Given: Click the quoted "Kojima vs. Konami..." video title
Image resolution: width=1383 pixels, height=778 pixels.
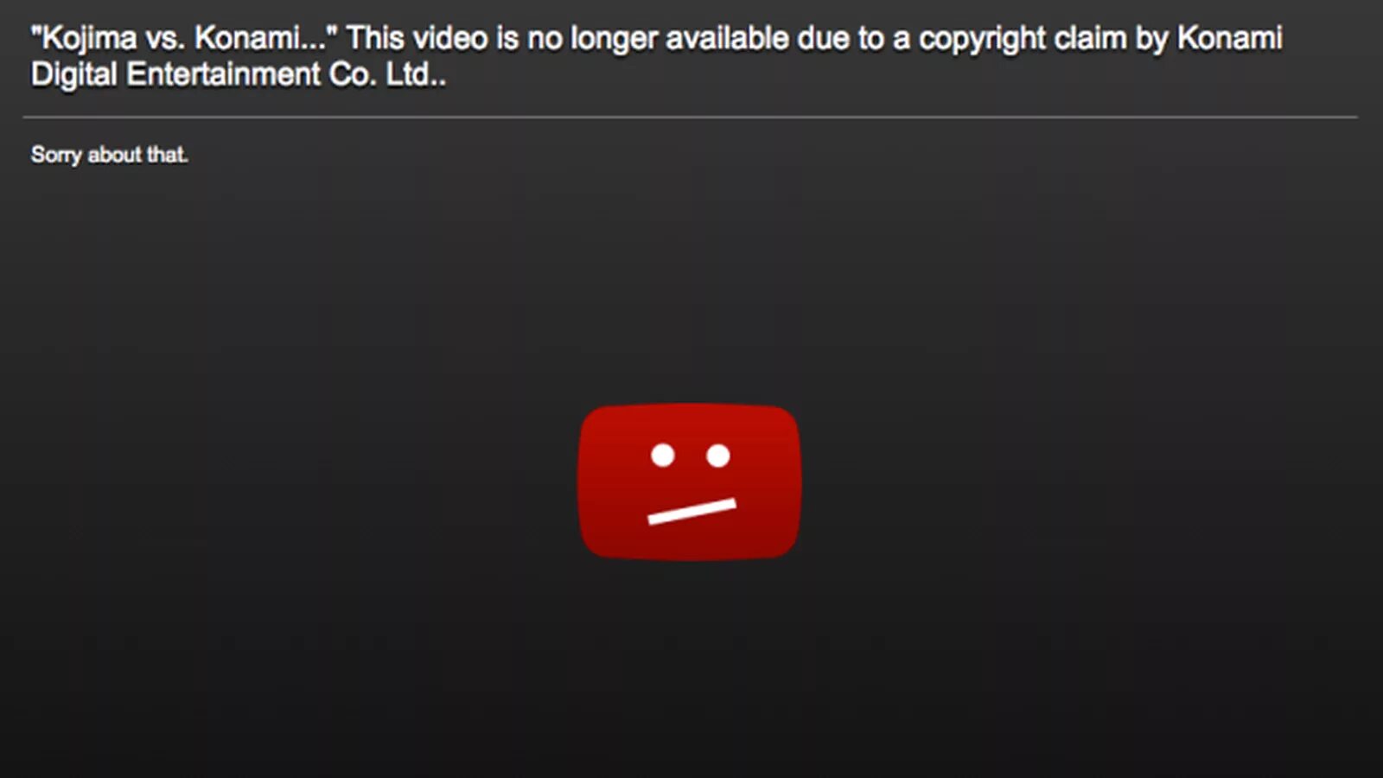Looking at the screenshot, I should (184, 39).
